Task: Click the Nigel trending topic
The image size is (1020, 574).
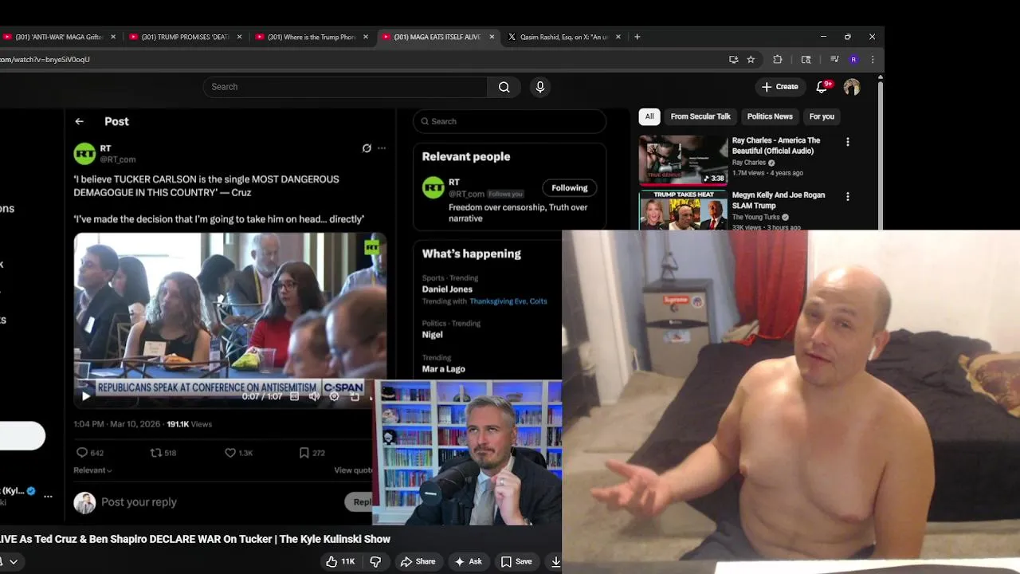Action: (x=432, y=335)
